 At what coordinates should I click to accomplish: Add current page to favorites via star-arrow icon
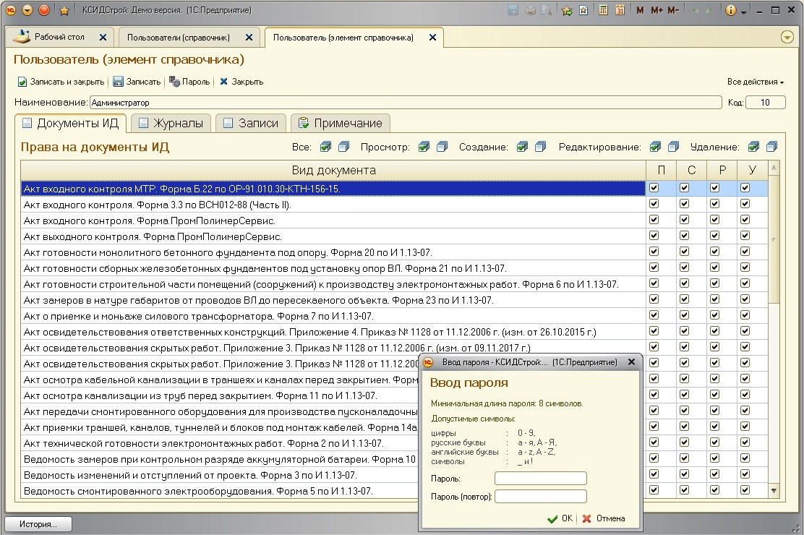(567, 10)
